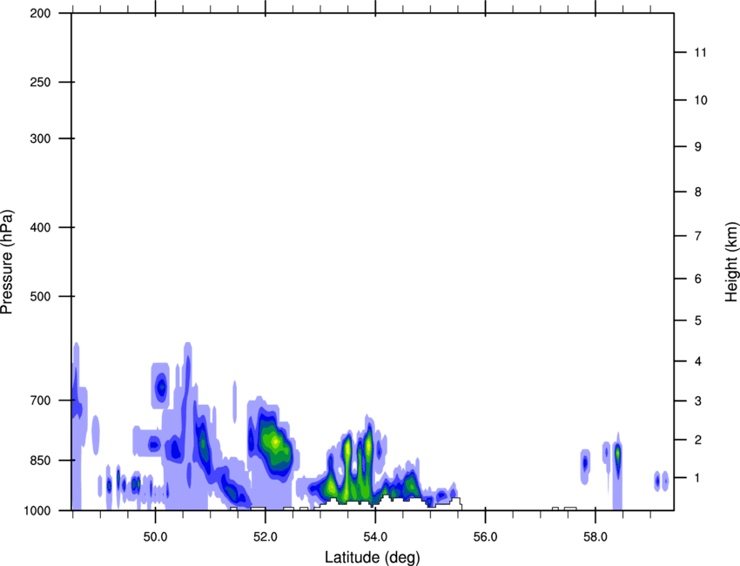Click the dark blue contour blob above 50.0 latitude

coord(161,387)
